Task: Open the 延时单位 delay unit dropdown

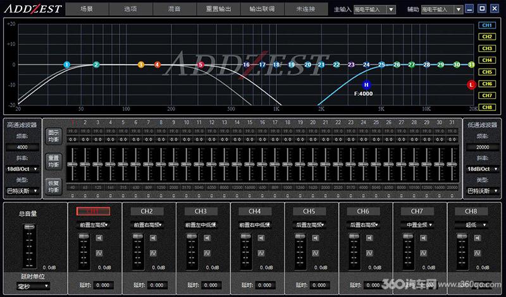Action: pos(33,286)
